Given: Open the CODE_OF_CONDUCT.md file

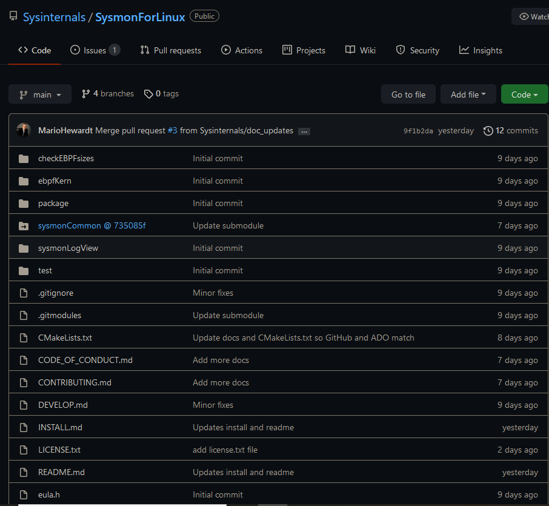Looking at the screenshot, I should point(85,360).
